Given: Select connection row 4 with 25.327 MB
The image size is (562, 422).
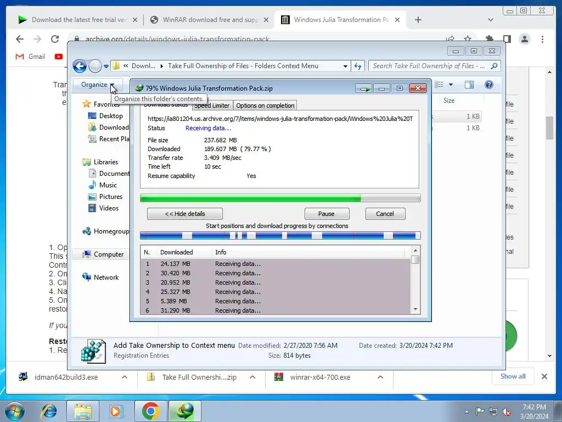Looking at the screenshot, I should click(276, 292).
